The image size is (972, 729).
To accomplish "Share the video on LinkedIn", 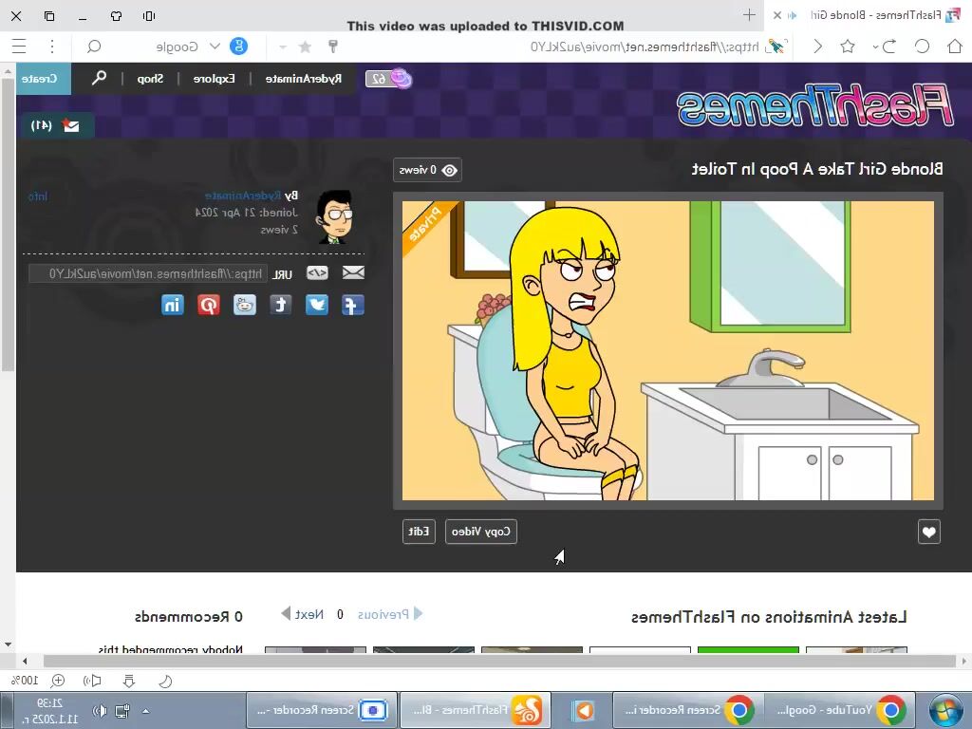I will pyautogui.click(x=173, y=305).
